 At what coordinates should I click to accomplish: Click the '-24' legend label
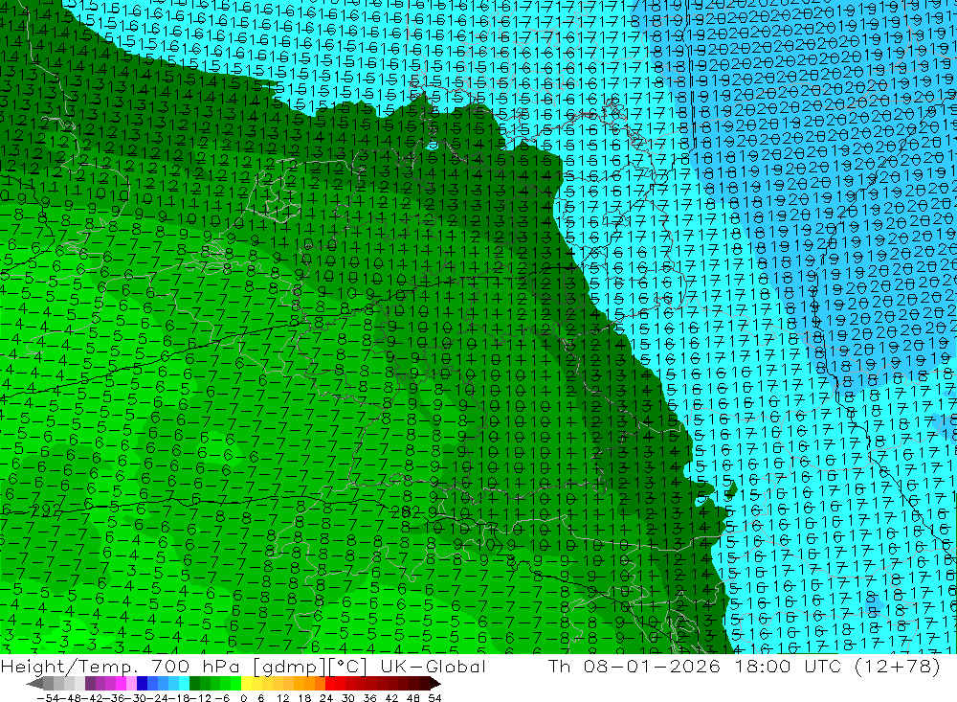click(158, 698)
